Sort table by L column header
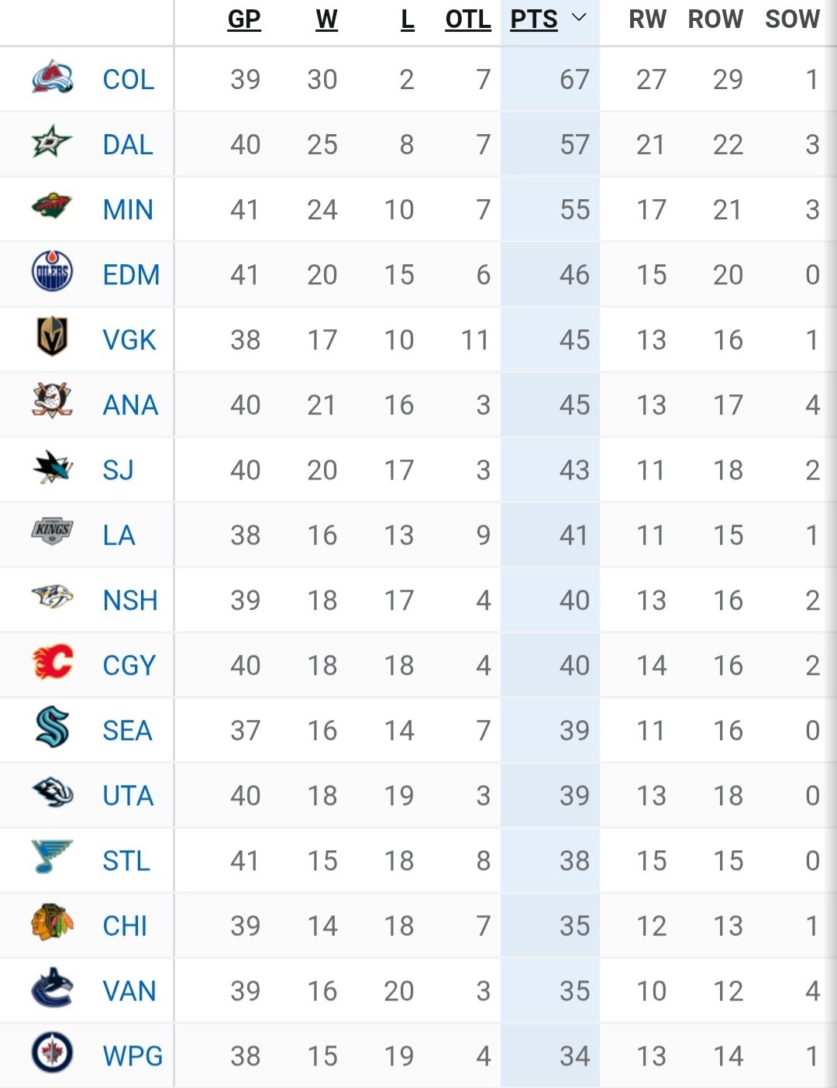The width and height of the screenshot is (837, 1088). (x=408, y=19)
